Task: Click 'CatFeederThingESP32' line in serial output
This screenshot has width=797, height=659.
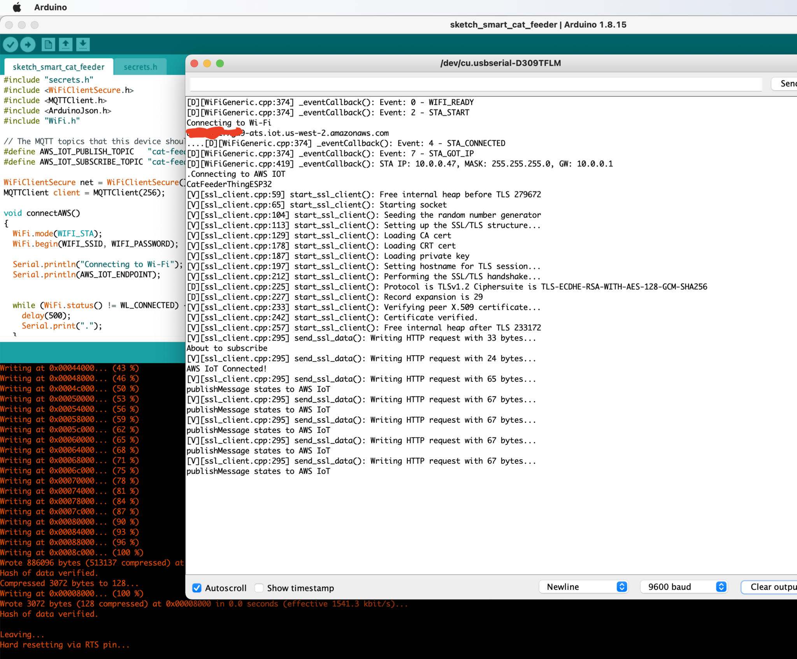Action: pos(229,184)
